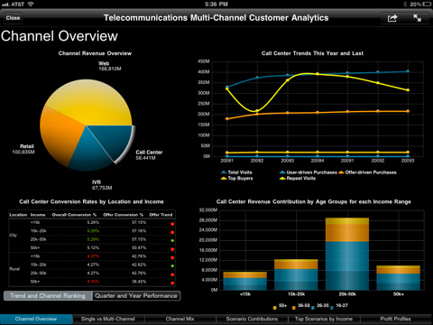433x325 pixels.
Task: Select Trend and Channel Ranking toggle
Action: (x=48, y=296)
